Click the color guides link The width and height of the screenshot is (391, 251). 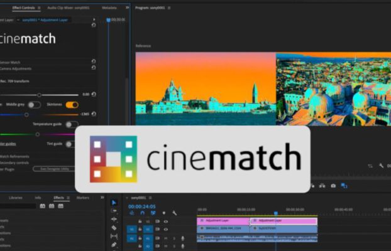pos(8,144)
